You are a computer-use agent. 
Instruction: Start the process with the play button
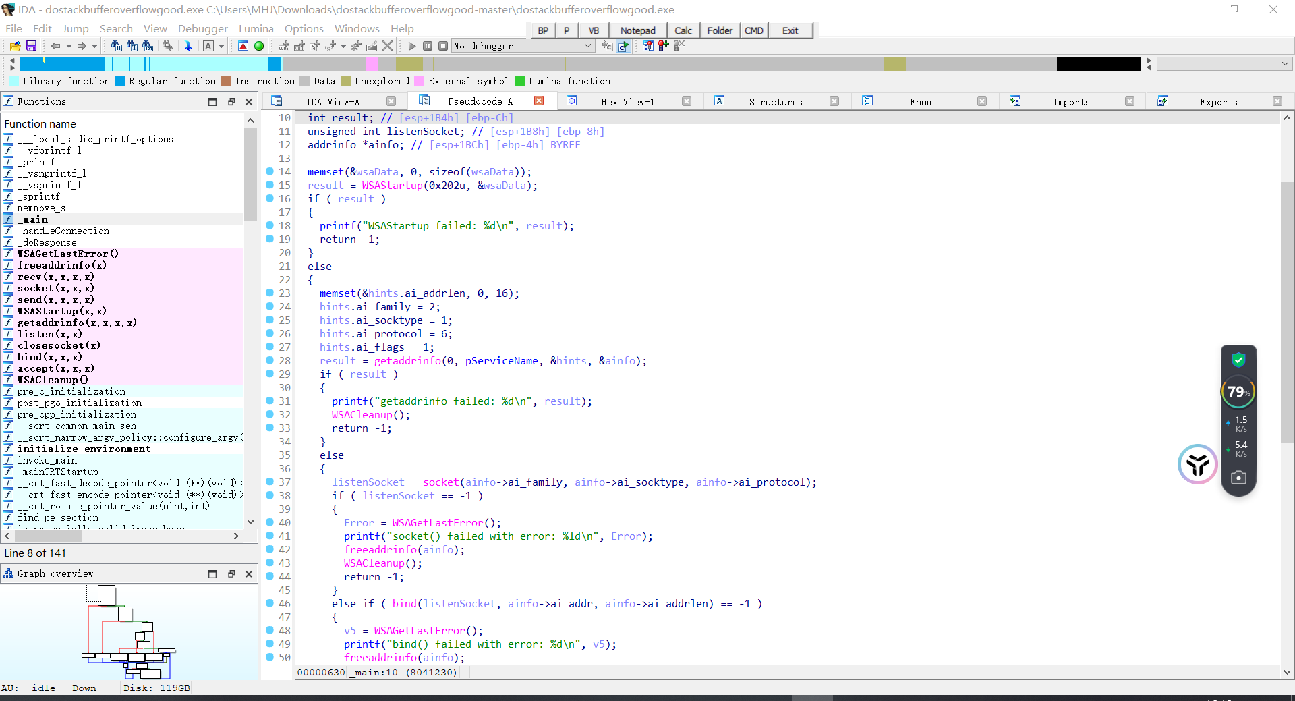click(x=412, y=46)
